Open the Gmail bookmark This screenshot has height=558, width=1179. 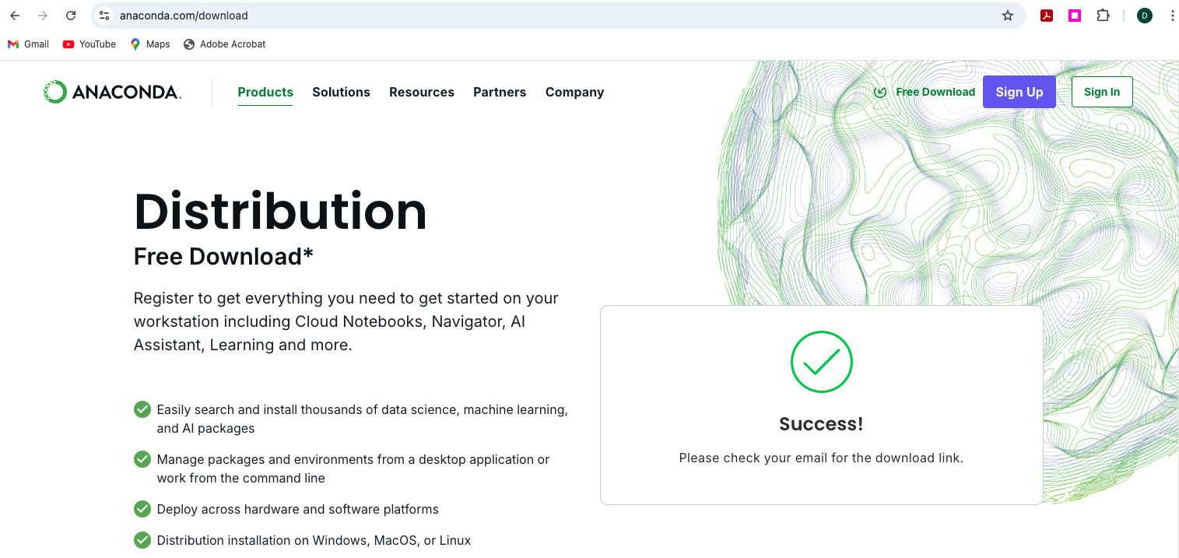pos(29,44)
